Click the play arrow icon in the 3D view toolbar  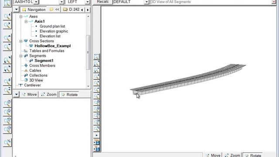97,135
